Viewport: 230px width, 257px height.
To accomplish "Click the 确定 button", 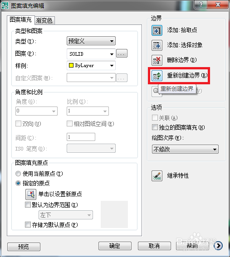I will (115, 246).
